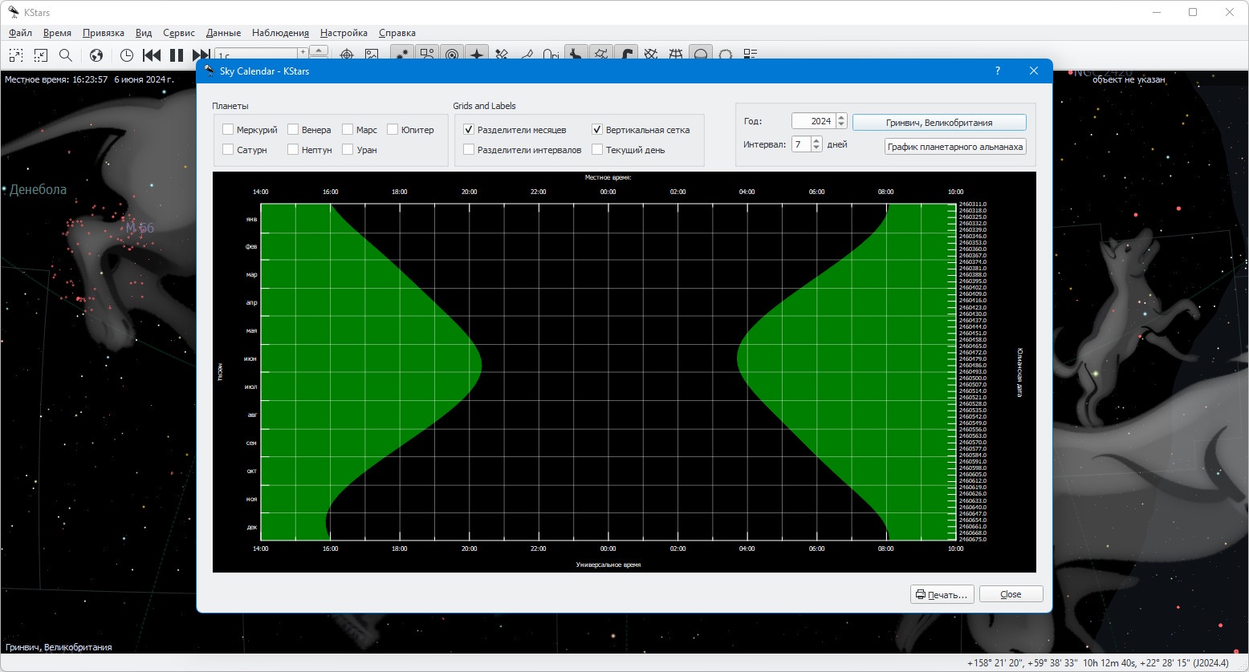
Task: Click the M 66 object label
Action: coord(139,228)
